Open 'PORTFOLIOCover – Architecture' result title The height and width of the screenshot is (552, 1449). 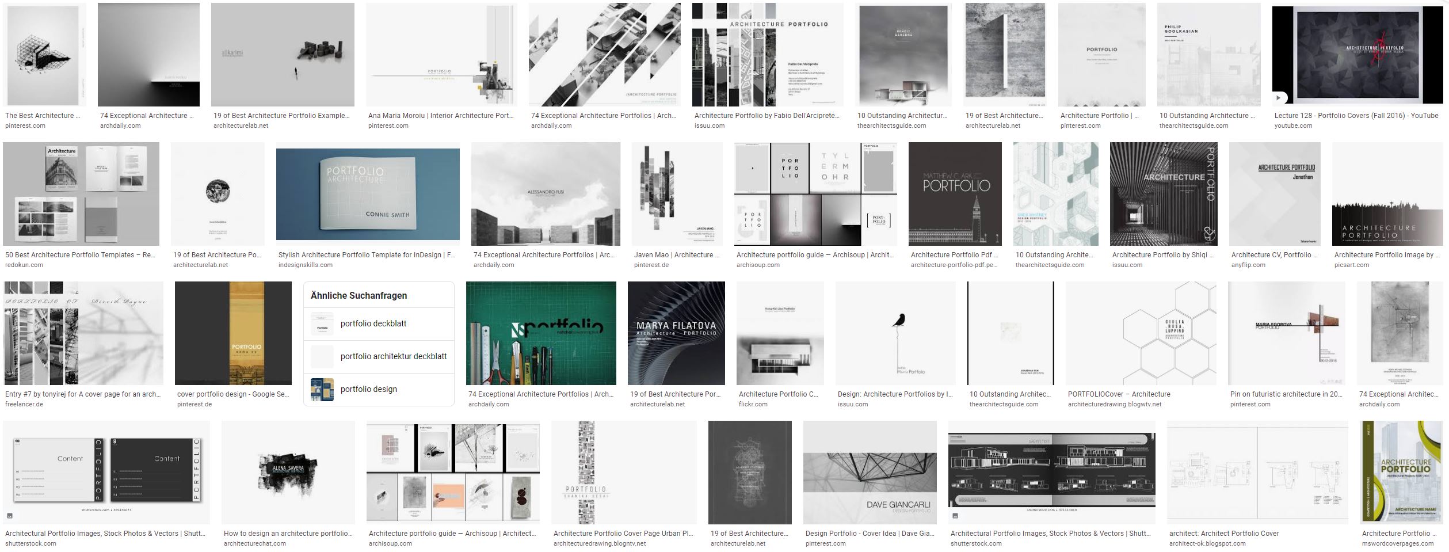tap(1119, 394)
